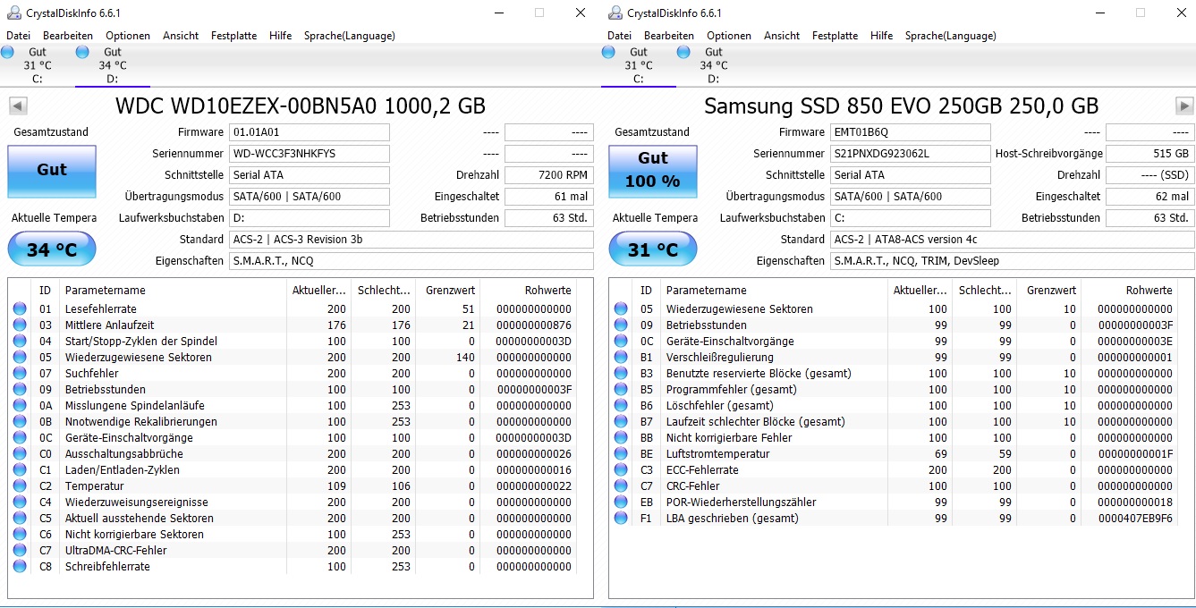Image resolution: width=1196 pixels, height=608 pixels.
Task: Click status orb for POR-Wiederherstellungszähler row
Action: (x=621, y=502)
